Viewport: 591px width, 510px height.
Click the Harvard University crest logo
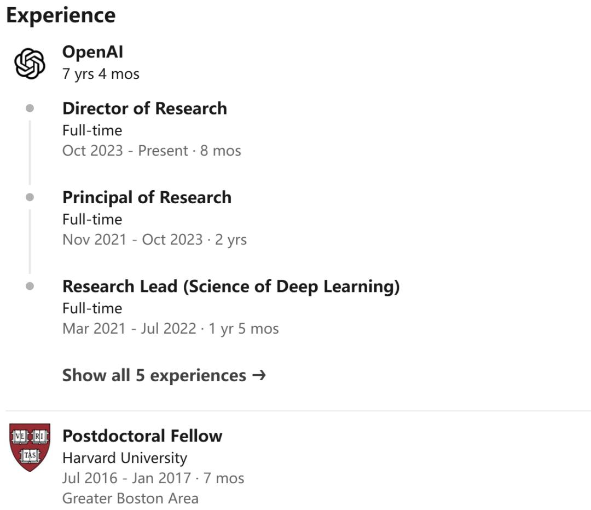click(30, 447)
